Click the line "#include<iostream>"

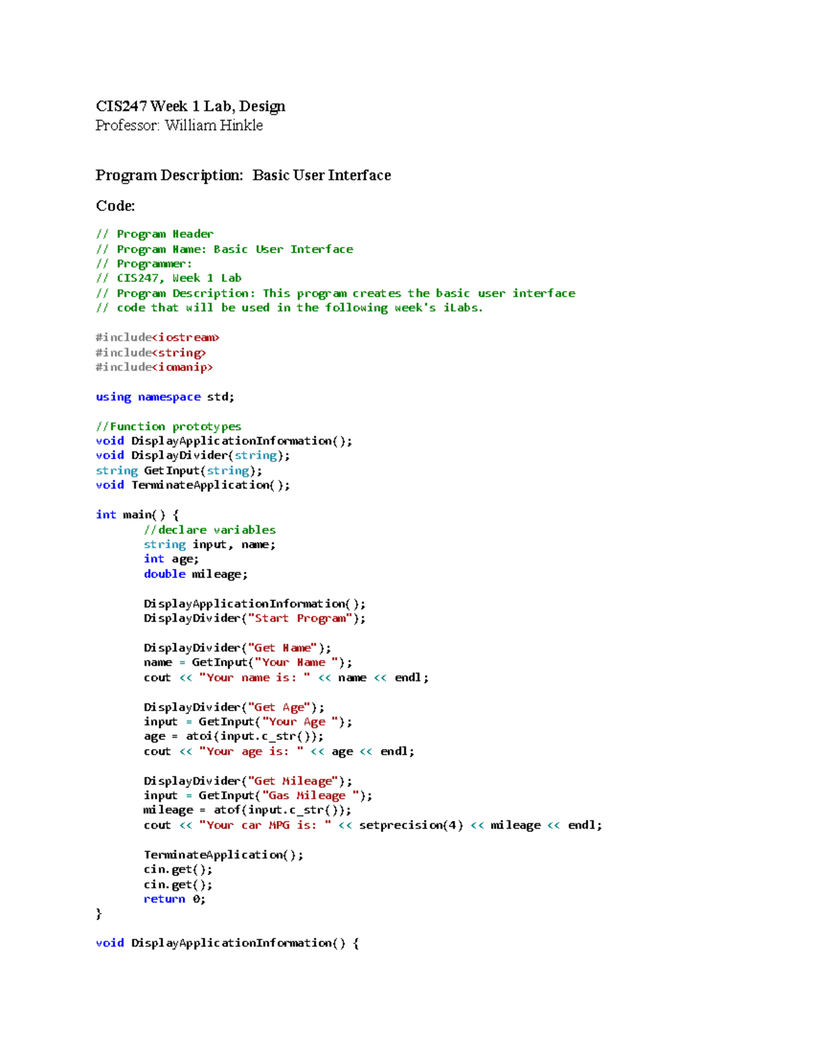[x=157, y=337]
